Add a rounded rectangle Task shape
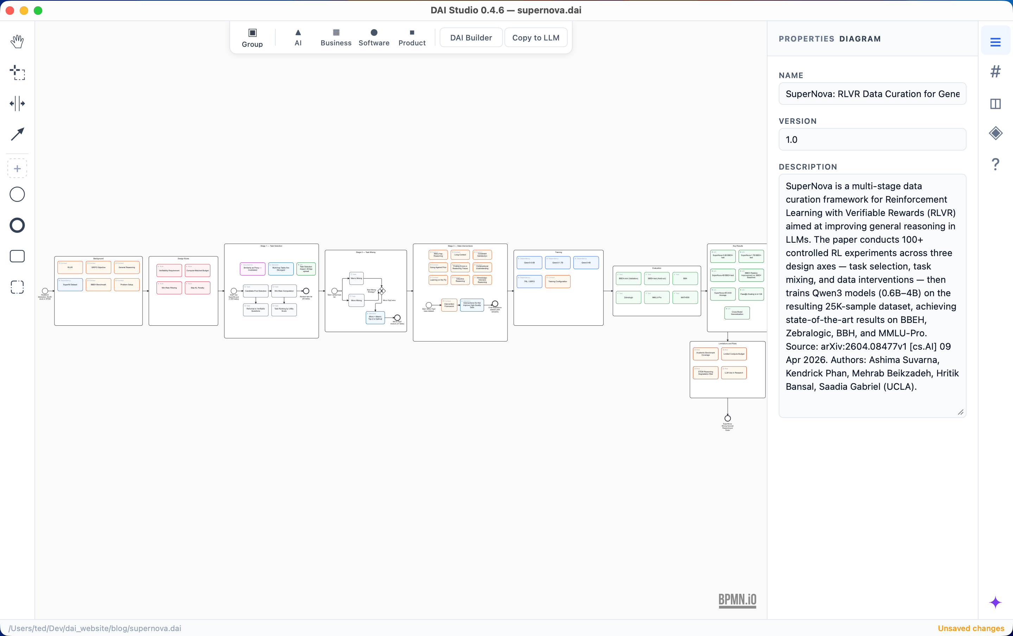This screenshot has height=636, width=1013. (x=17, y=256)
